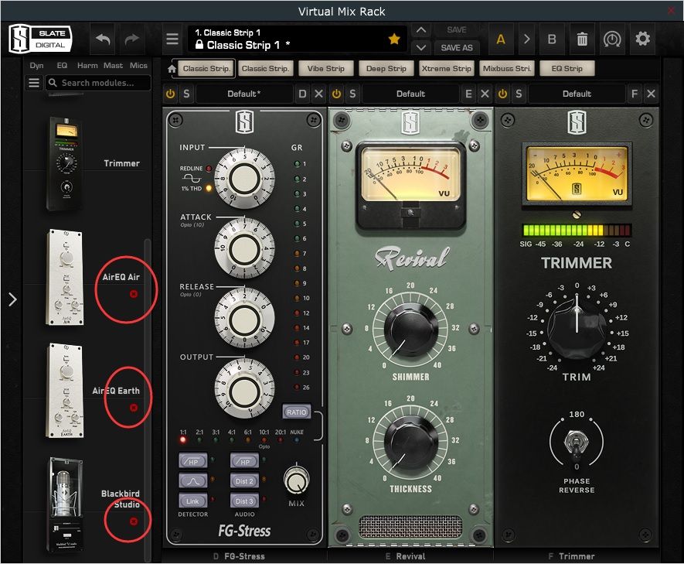The height and width of the screenshot is (564, 684).
Task: Remove the Trimmer module with X
Action: pyautogui.click(x=651, y=94)
